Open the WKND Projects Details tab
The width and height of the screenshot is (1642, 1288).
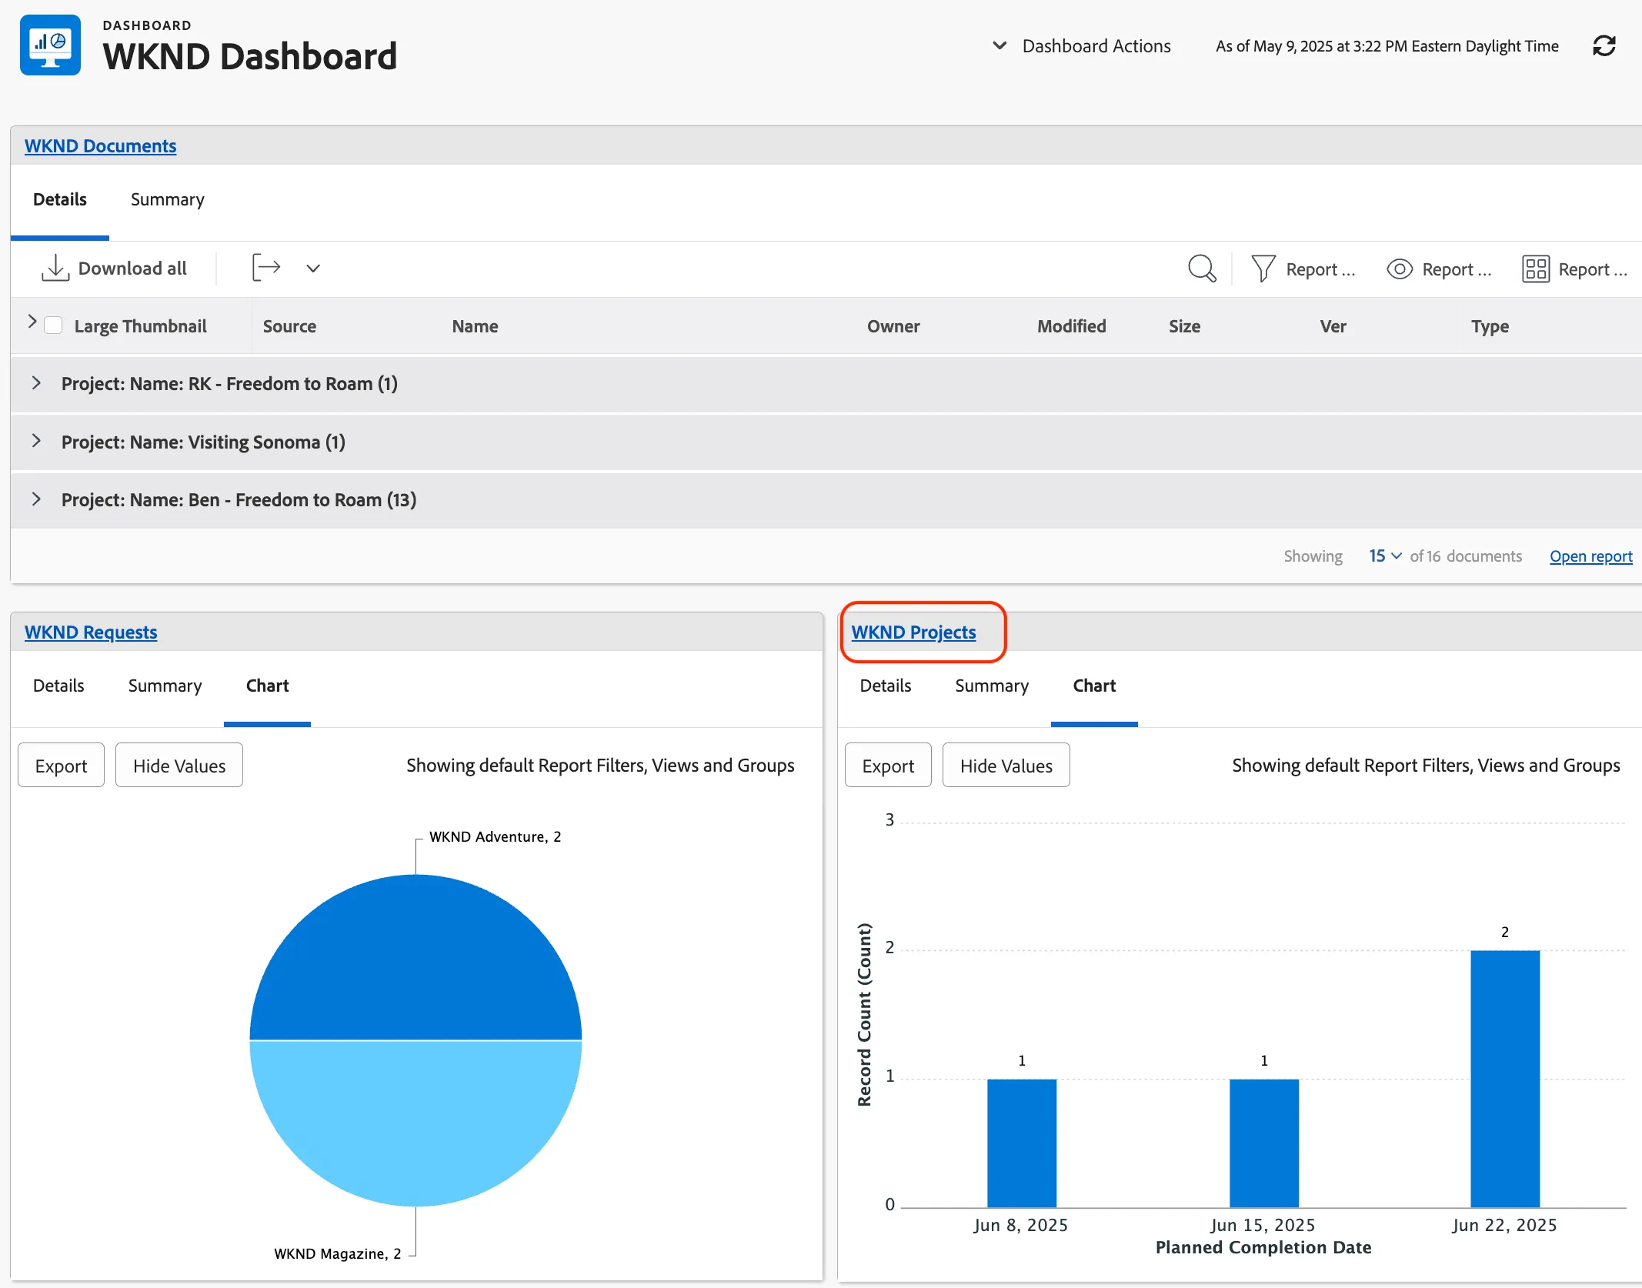[886, 686]
